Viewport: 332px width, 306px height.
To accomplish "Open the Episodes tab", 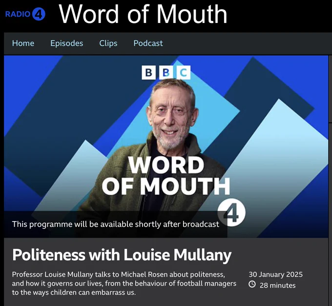I will (67, 43).
